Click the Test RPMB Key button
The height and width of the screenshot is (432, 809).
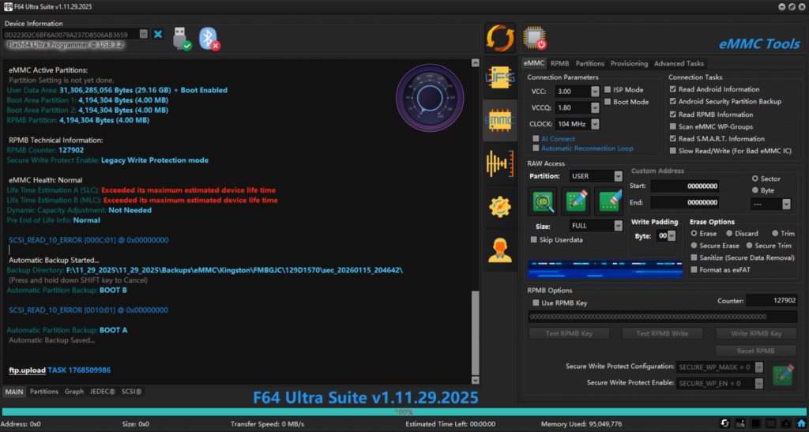pos(569,333)
